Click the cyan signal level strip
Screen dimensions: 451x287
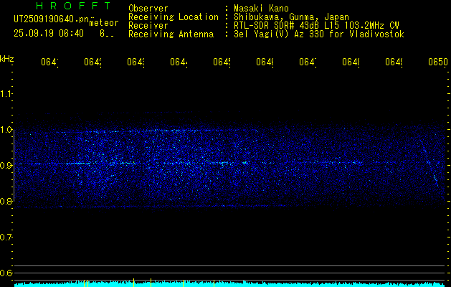(229, 284)
